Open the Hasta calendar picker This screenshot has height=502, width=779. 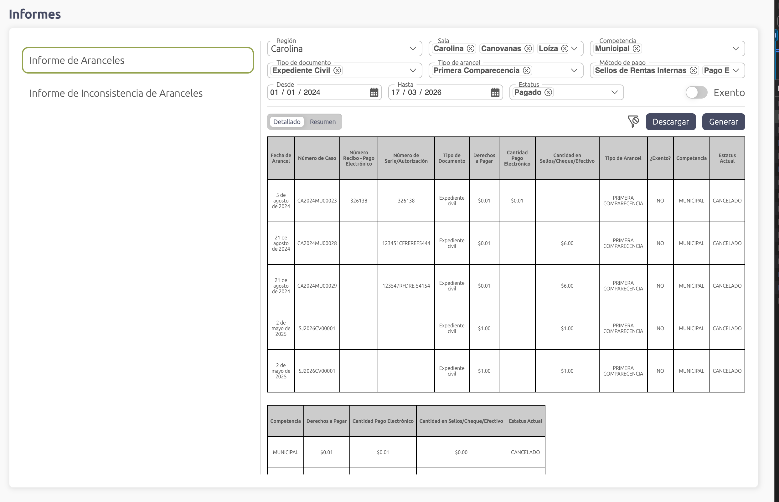point(495,92)
